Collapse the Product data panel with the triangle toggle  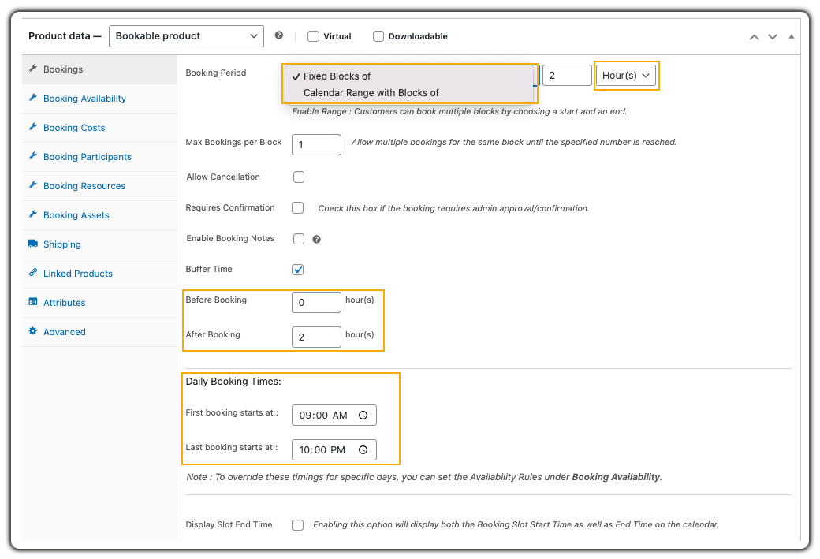coord(792,36)
